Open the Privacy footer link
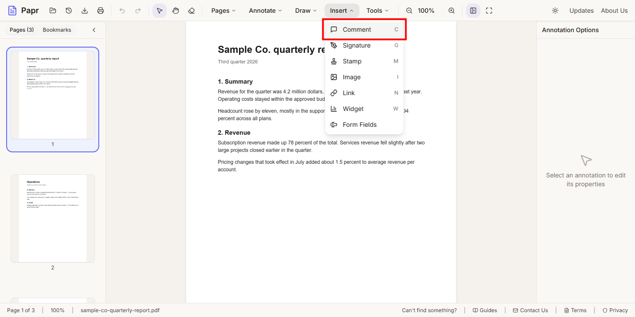 615,310
